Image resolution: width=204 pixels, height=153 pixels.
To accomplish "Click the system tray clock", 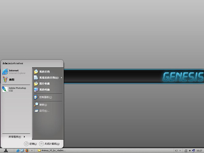I will point(199,151).
